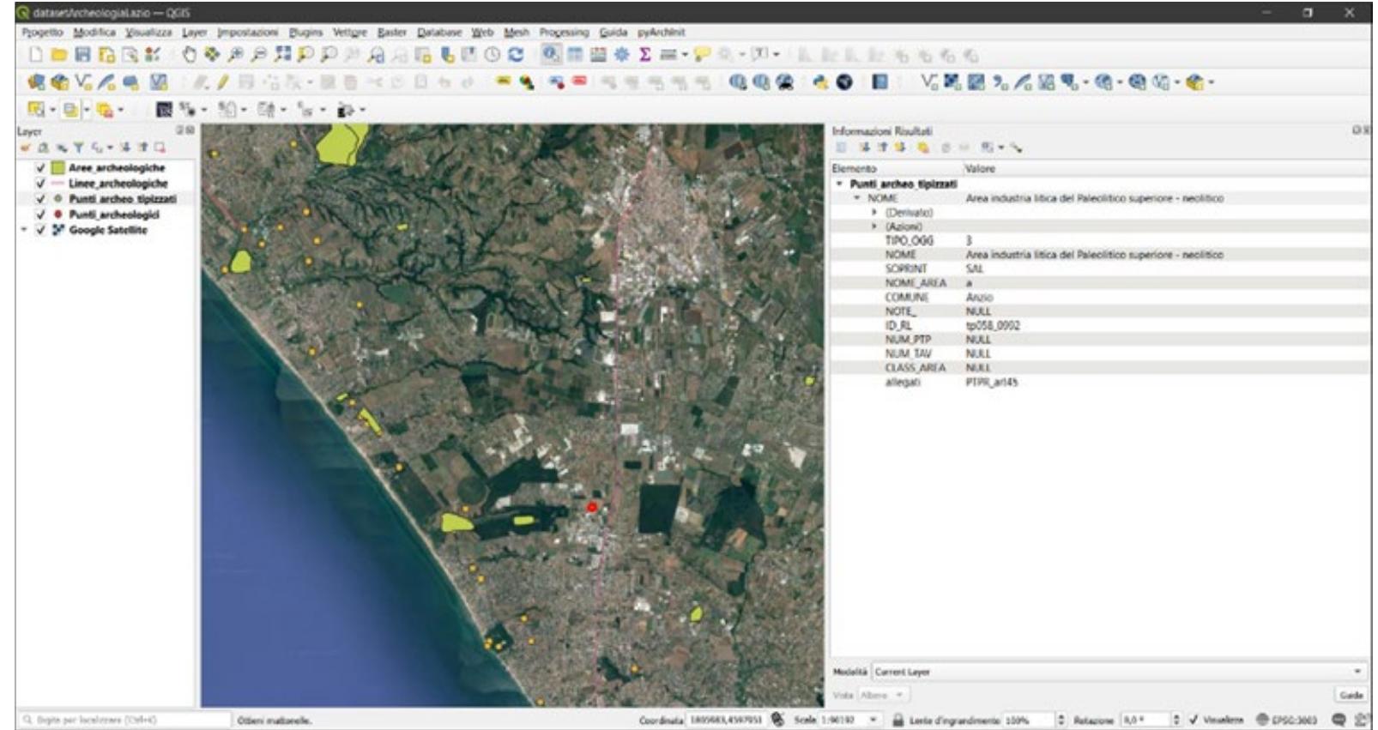Click the COMUNE value Anzio

979,297
